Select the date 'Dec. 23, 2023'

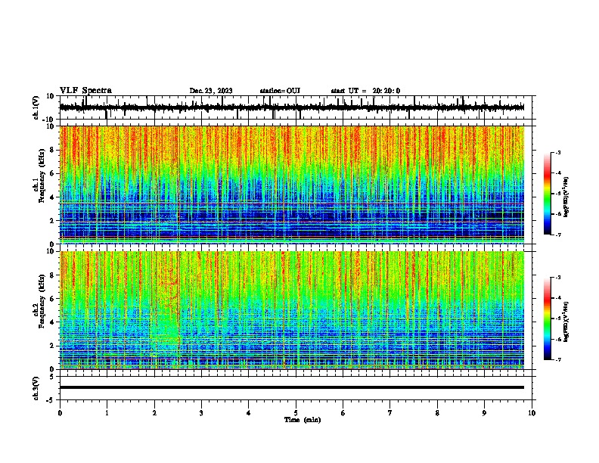click(x=211, y=91)
